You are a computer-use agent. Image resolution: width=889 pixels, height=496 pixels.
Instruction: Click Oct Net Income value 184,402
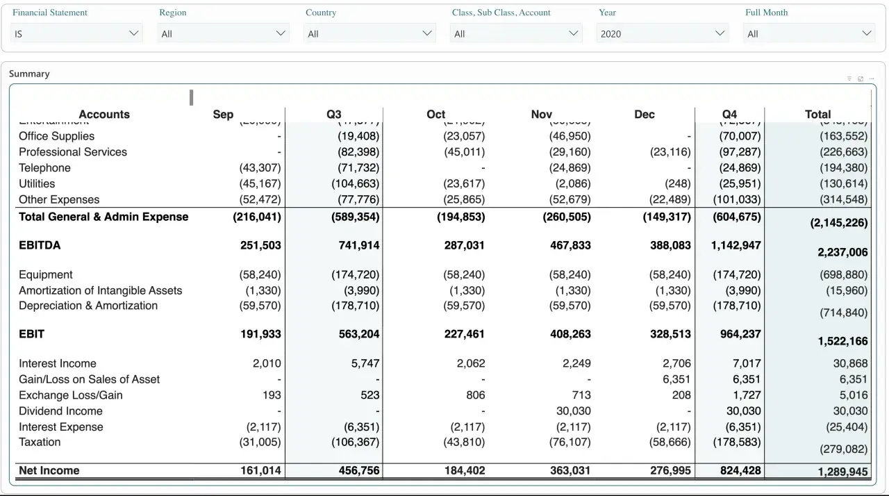coord(465,470)
